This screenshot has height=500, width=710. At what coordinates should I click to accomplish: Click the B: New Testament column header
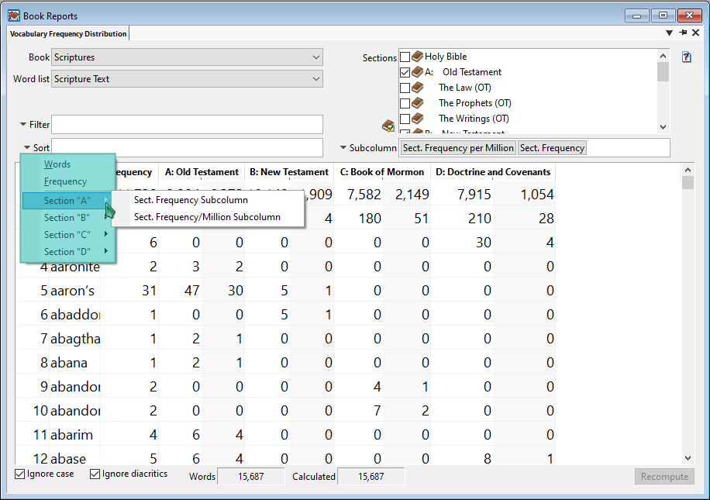point(289,172)
